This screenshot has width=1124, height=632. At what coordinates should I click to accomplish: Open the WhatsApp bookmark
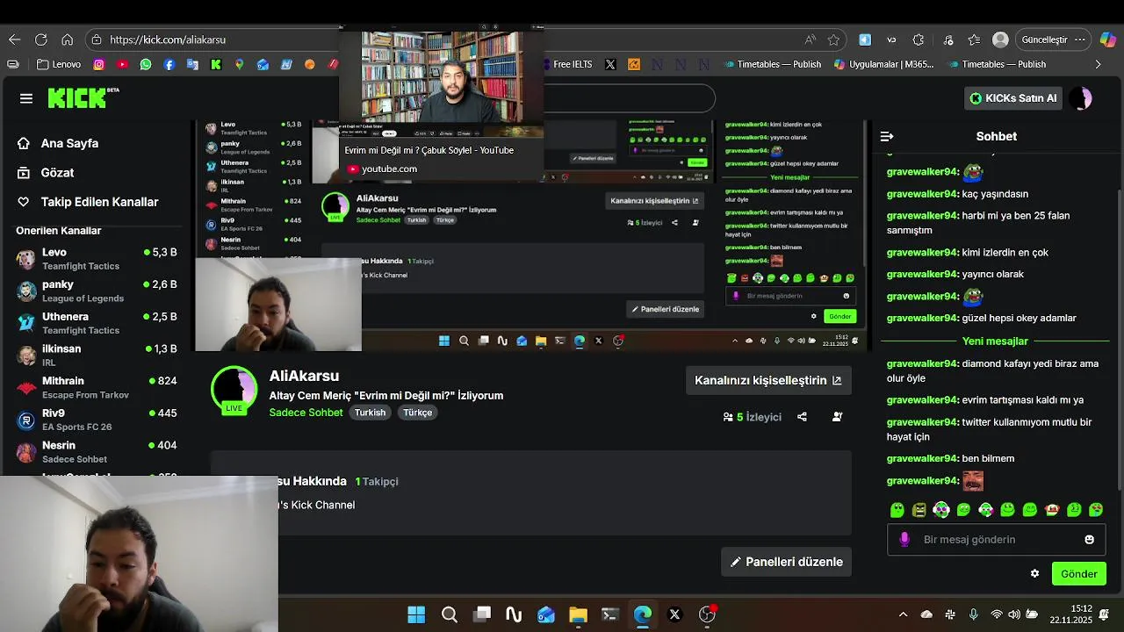(146, 64)
